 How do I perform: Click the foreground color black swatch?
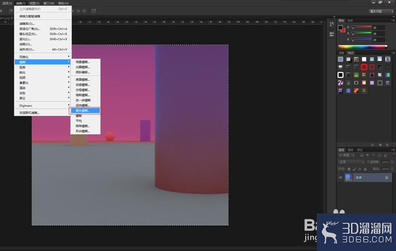(341, 27)
